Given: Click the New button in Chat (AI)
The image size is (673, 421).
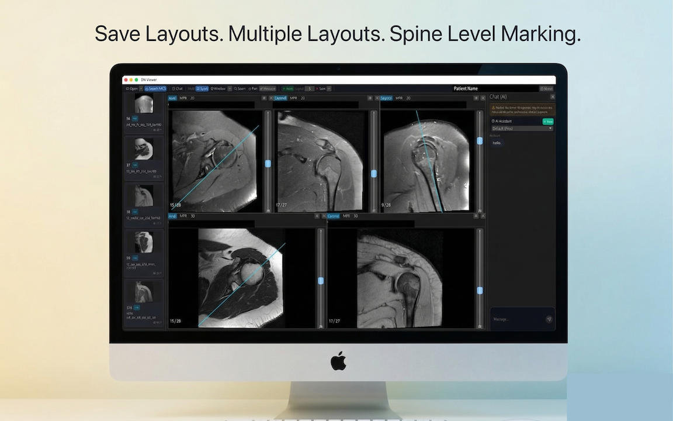Looking at the screenshot, I should point(547,122).
